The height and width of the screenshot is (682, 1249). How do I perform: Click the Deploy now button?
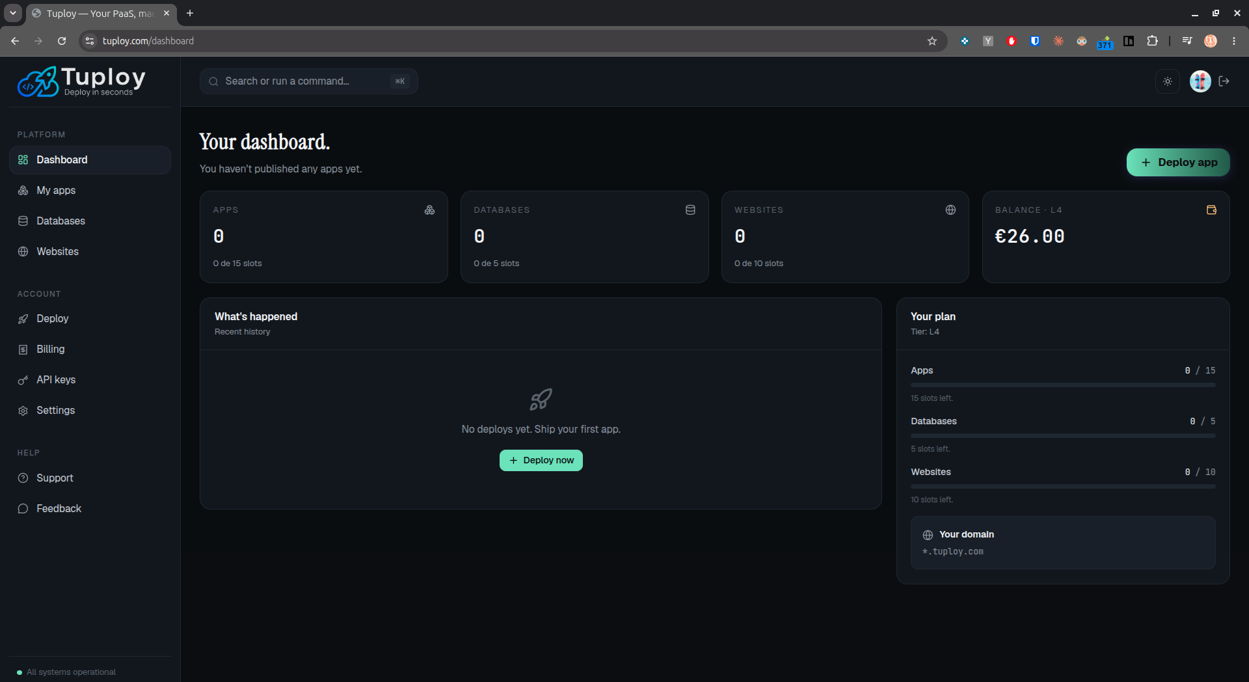[x=541, y=461]
